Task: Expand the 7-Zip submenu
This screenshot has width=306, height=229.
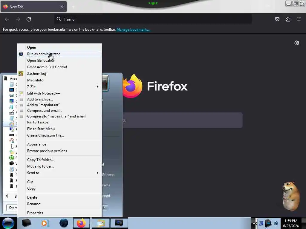Action: pos(59,87)
